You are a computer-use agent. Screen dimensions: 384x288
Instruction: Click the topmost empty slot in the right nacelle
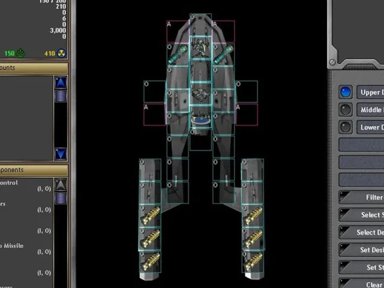[x=253, y=170]
